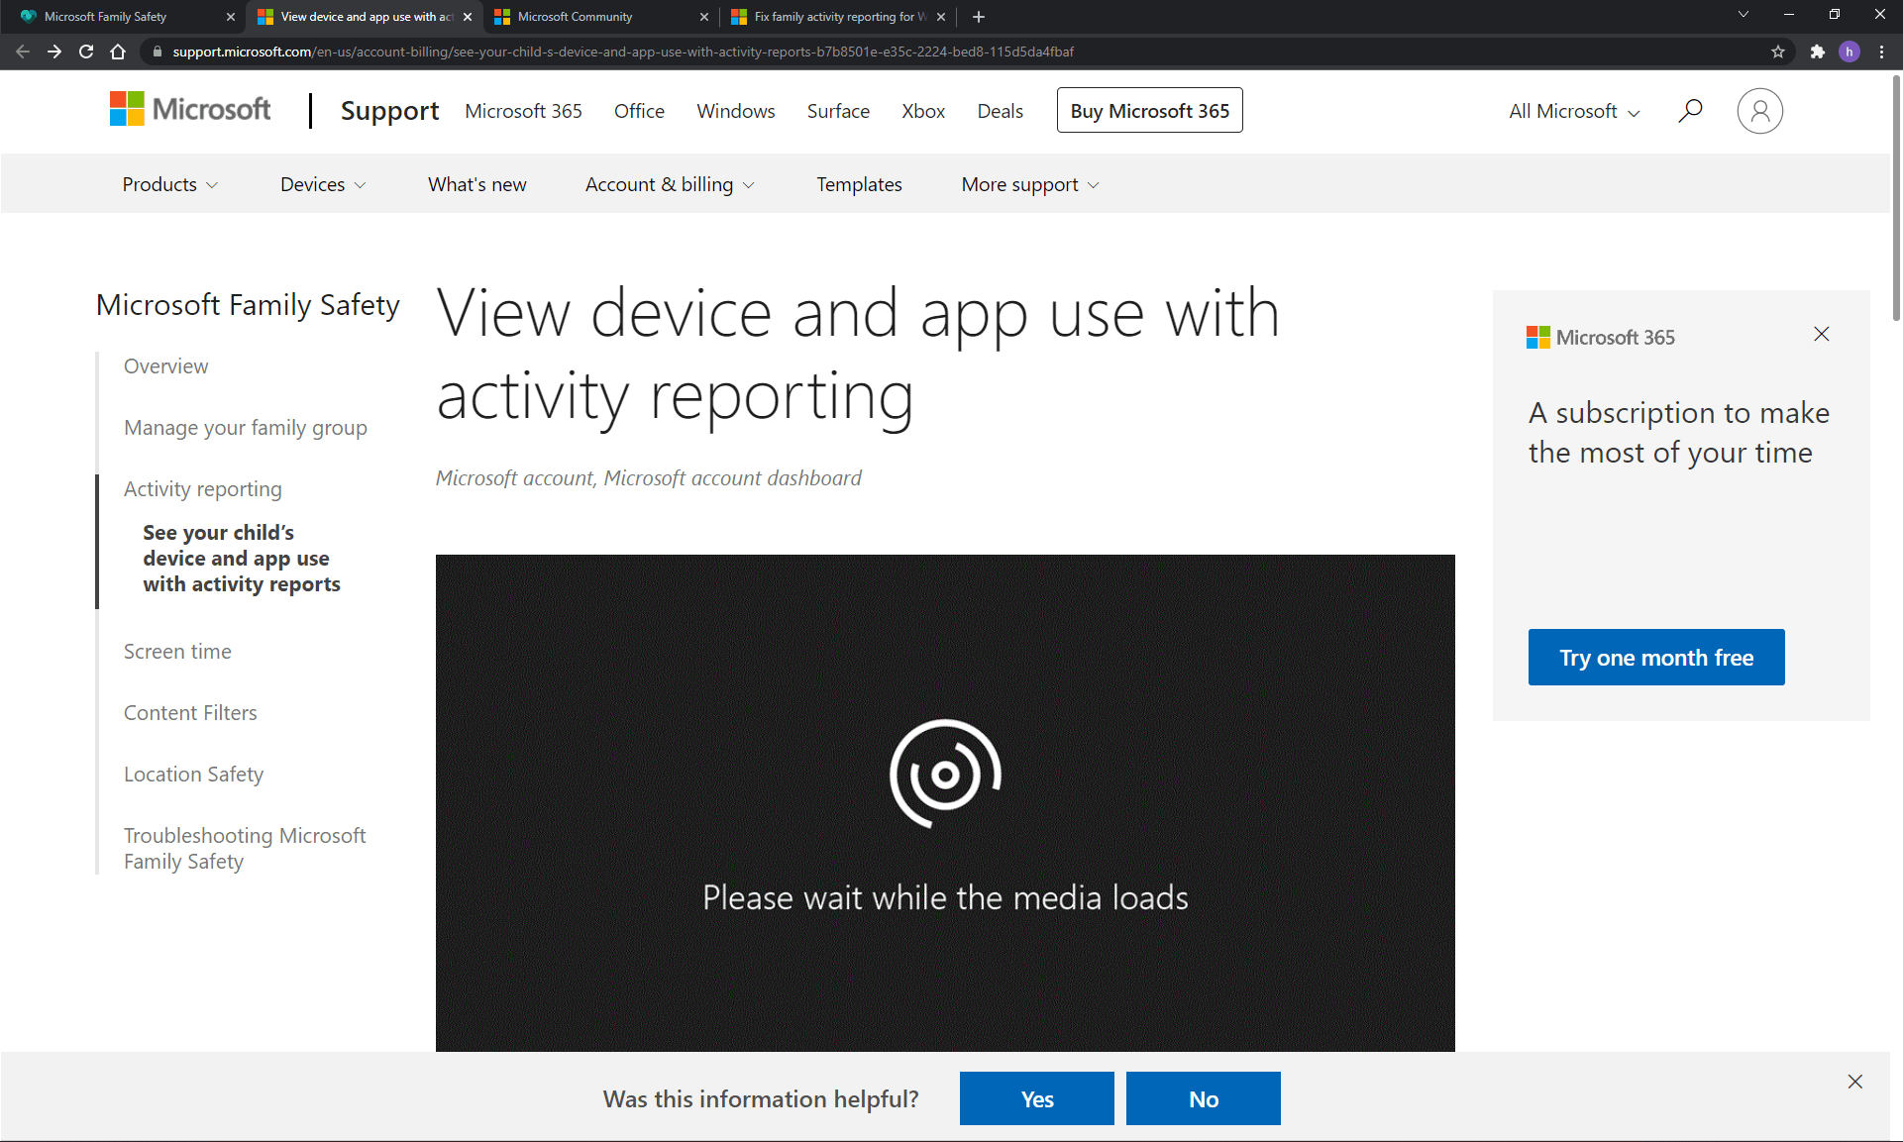Dismiss the helpful feedback bar
Viewport: 1903px width, 1142px height.
tap(1854, 1082)
